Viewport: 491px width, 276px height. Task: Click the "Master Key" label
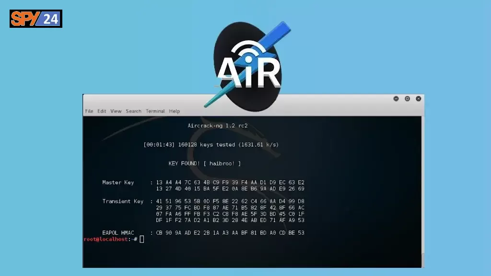coord(118,183)
